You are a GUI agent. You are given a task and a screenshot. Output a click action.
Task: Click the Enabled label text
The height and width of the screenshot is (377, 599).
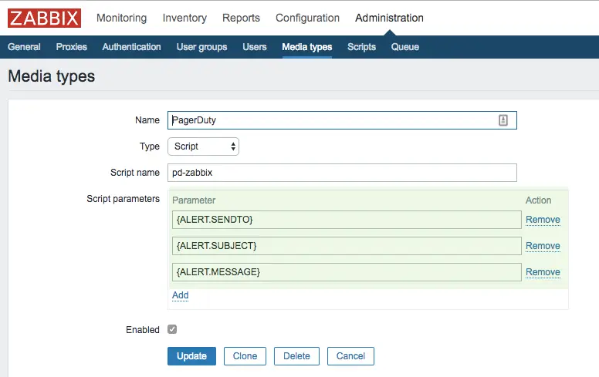(x=143, y=330)
